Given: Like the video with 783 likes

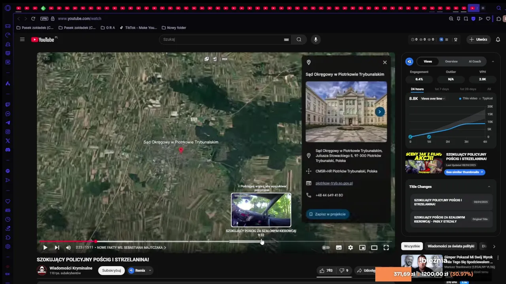Looking at the screenshot, I should click(326, 271).
